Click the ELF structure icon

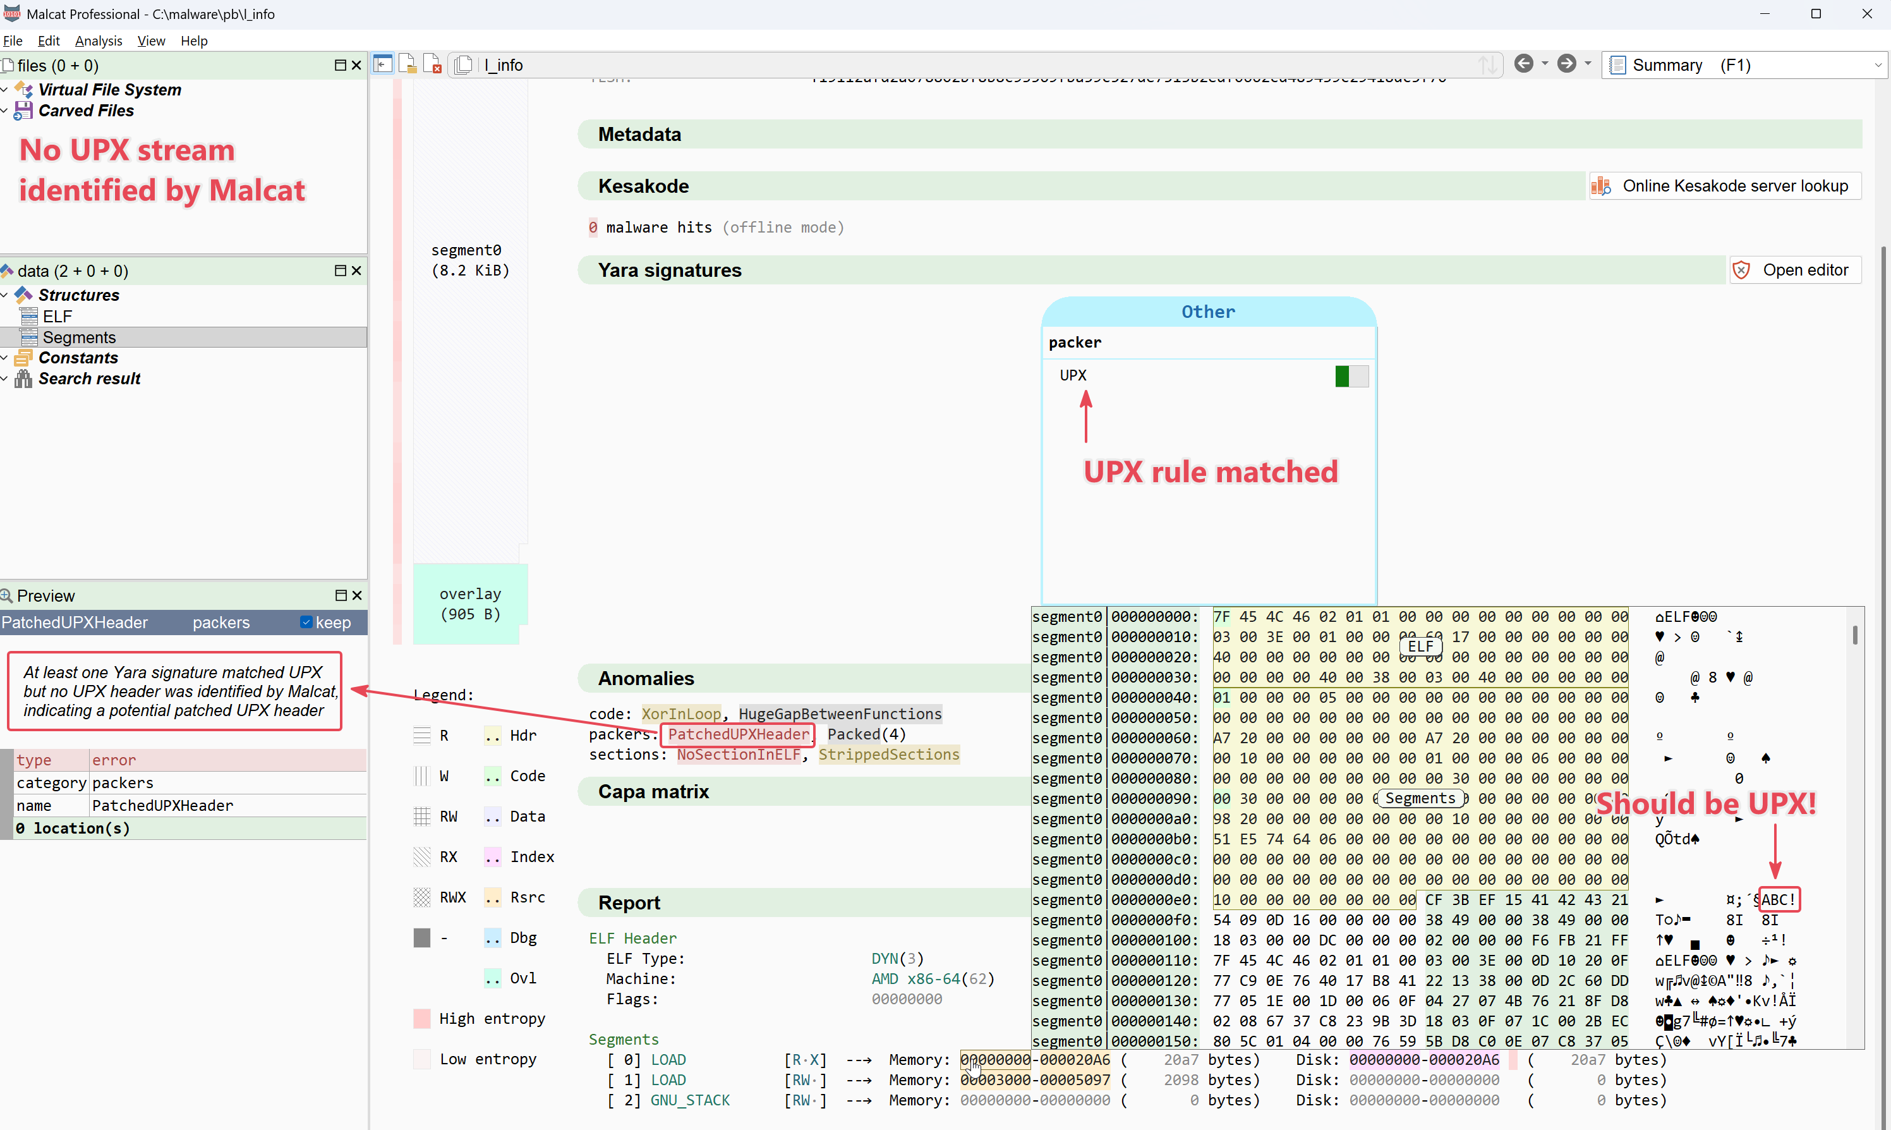[29, 316]
